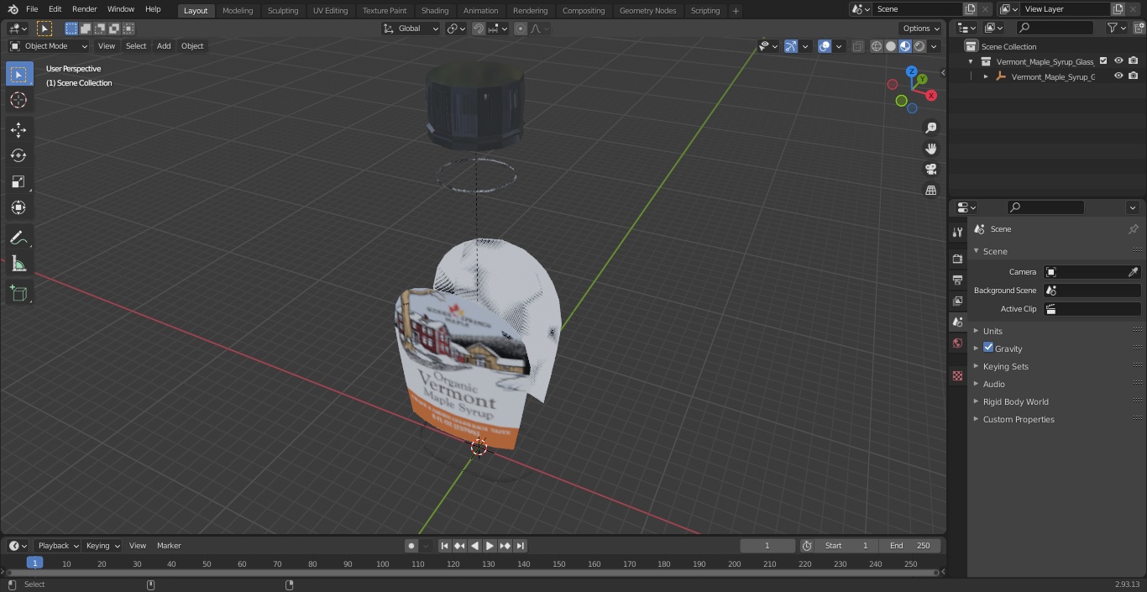Click the Camera field in Scene

click(1092, 272)
